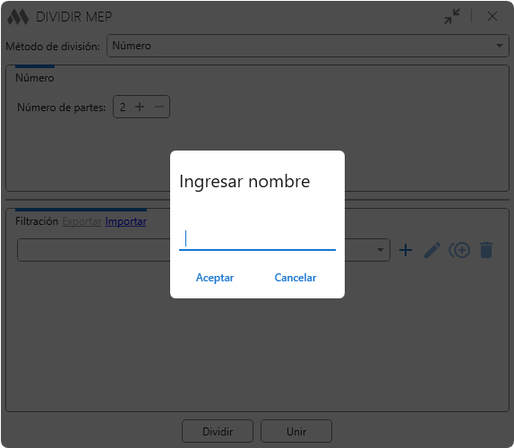The height and width of the screenshot is (448, 514).
Task: Increase Número de partes with plus
Action: [140, 107]
